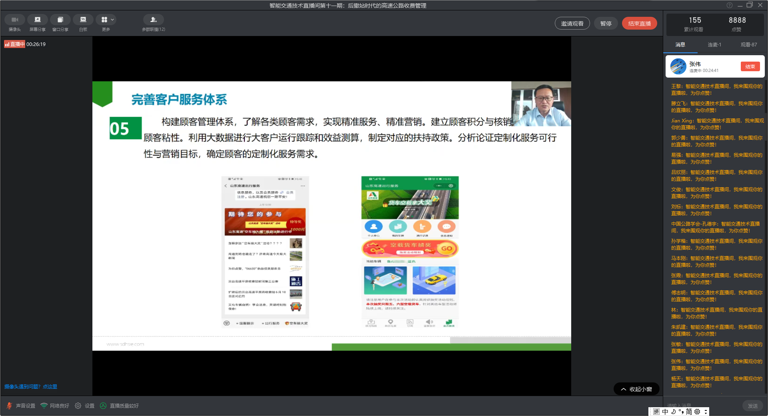Click the camera trouble link 点这里
Viewport: 768px width, 416px height.
(x=50, y=387)
